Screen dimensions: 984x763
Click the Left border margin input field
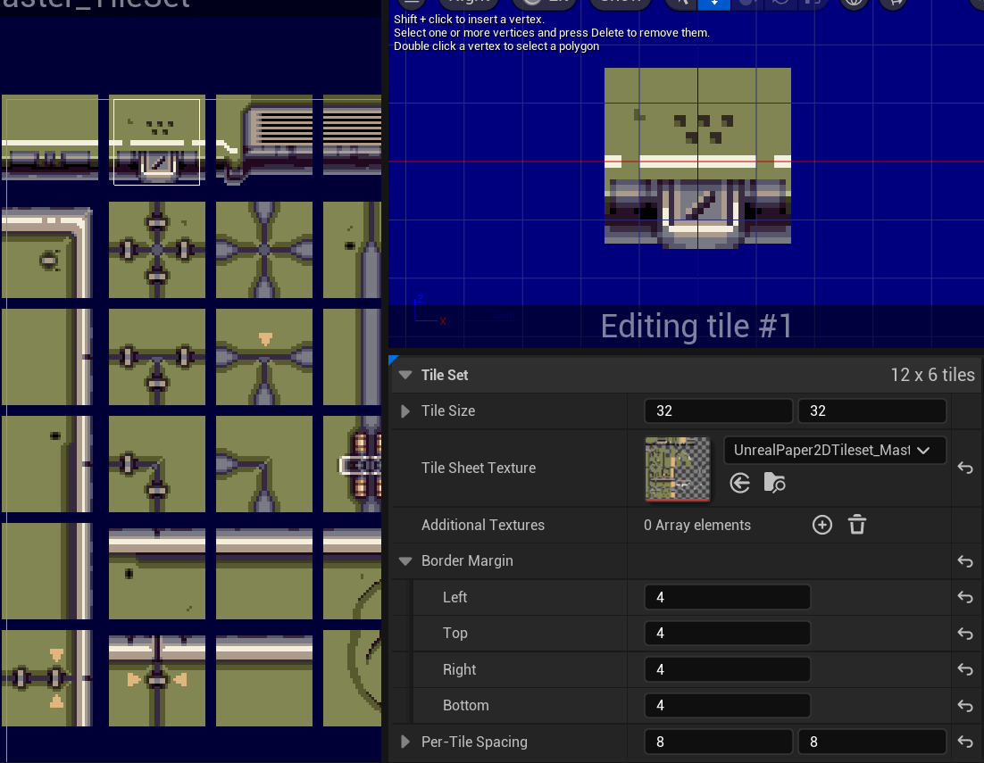[x=727, y=597]
